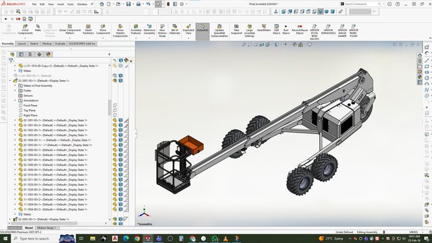Run the ARMOR PANEL FOAM macro

(354, 31)
